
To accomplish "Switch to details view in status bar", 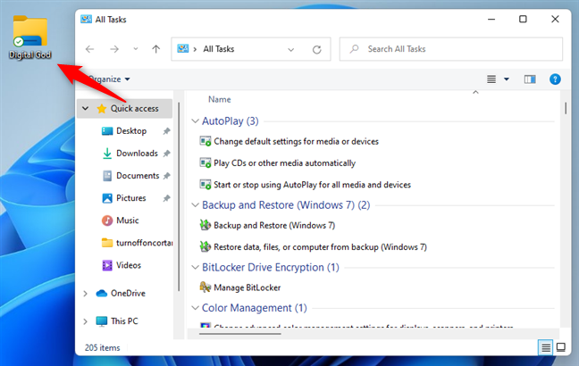I will pos(545,346).
